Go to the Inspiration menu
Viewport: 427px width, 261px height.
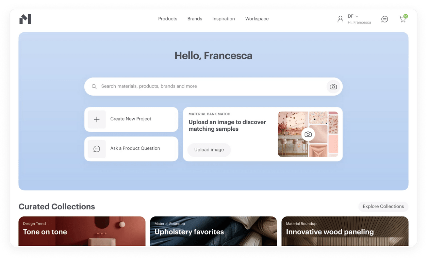(x=224, y=19)
